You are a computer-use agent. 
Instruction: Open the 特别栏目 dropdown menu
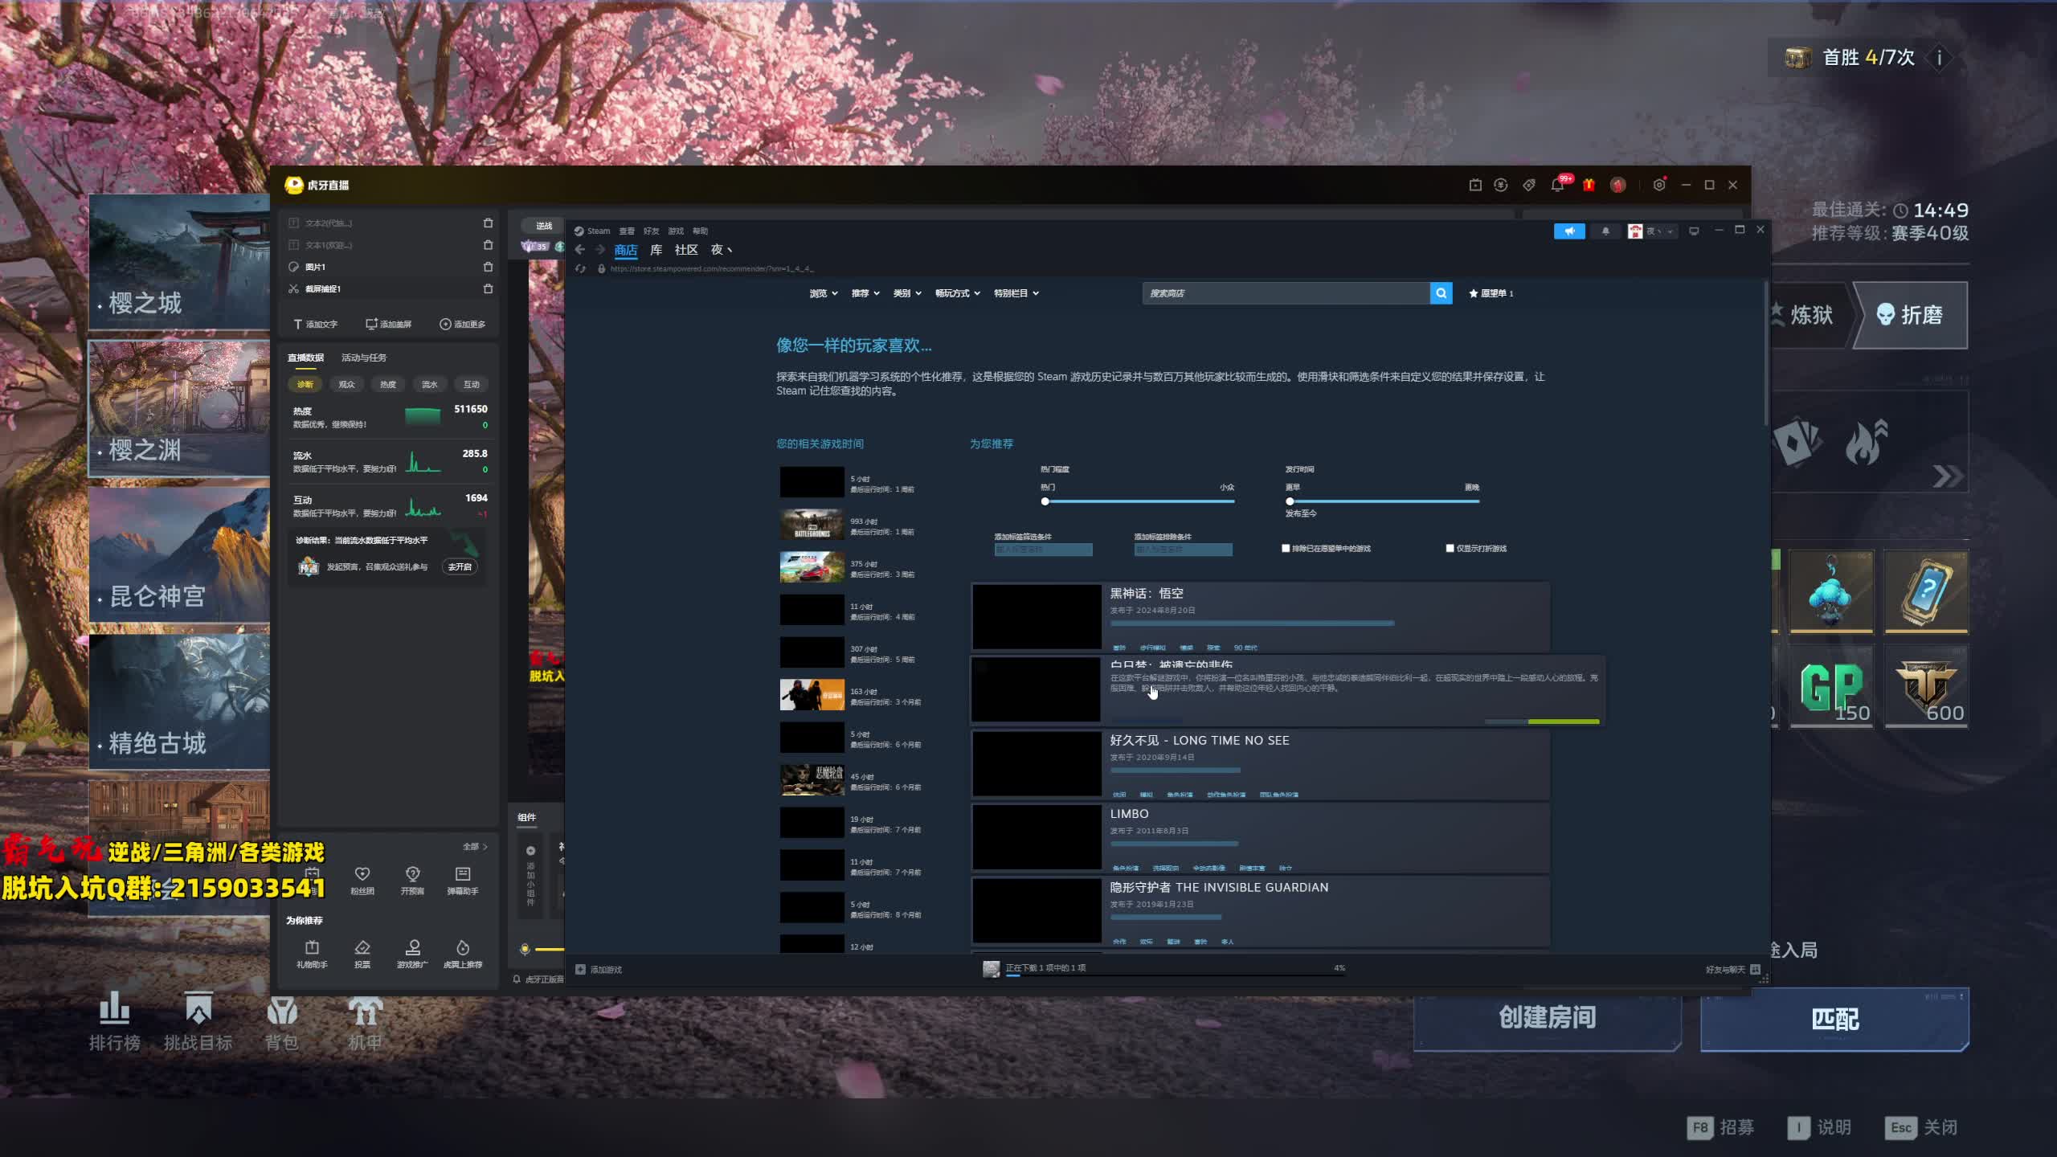click(x=1016, y=293)
